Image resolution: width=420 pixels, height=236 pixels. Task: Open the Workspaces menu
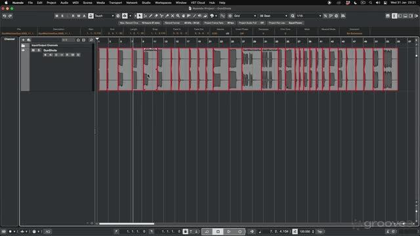(163, 3)
